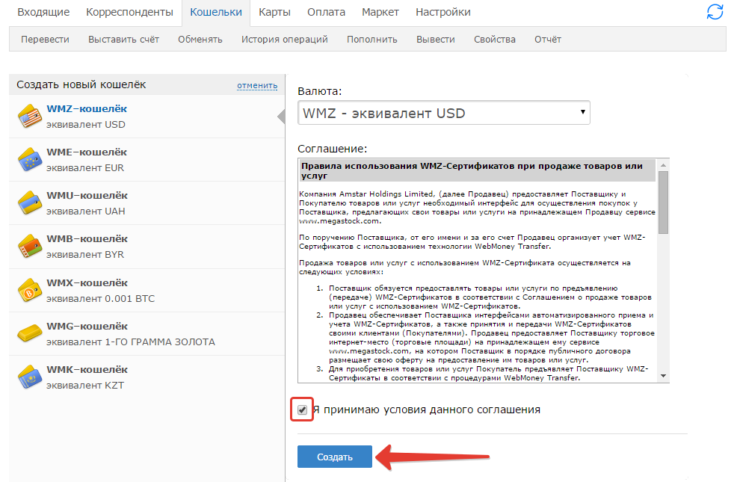
Task: Click the отменить link
Action: [257, 86]
